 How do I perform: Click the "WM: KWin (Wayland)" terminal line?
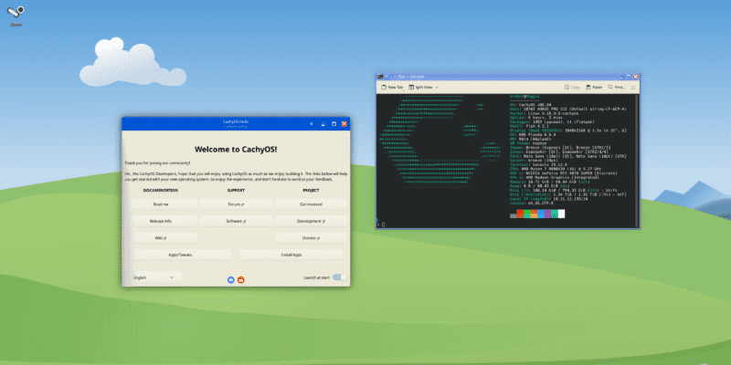pos(532,140)
